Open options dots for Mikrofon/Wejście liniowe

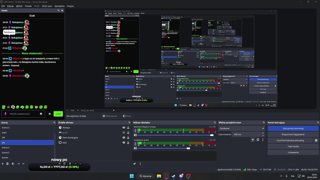pos(135,130)
